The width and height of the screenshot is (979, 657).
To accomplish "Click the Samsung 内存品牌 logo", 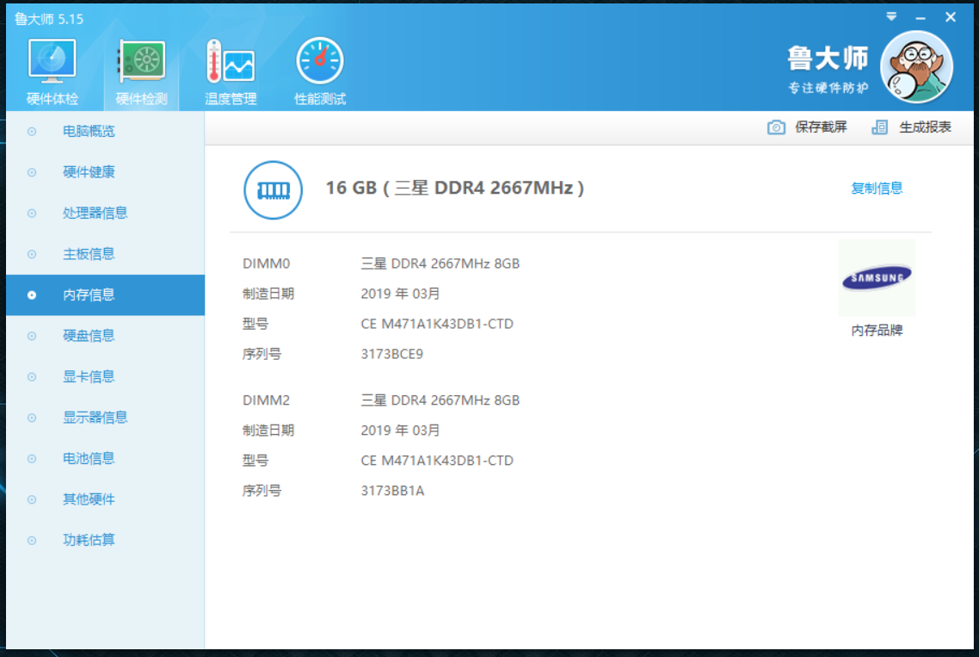I will pyautogui.click(x=877, y=277).
